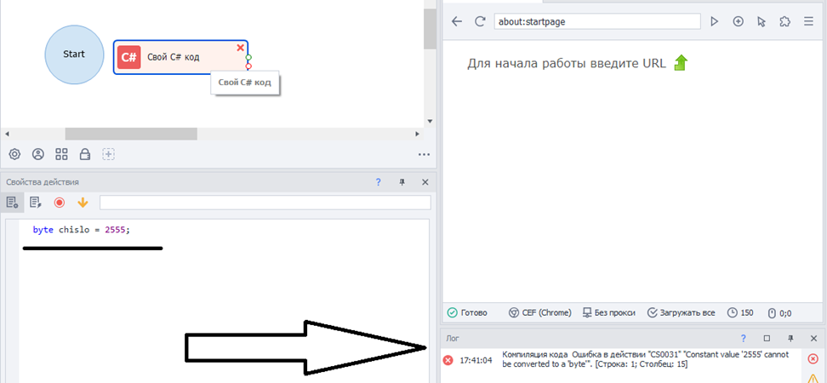Select the document-with-gear properties icon
The width and height of the screenshot is (827, 383).
pyautogui.click(x=12, y=202)
